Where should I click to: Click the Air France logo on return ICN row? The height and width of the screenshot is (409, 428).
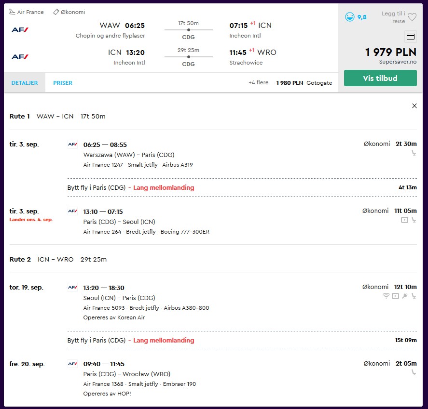coord(20,57)
